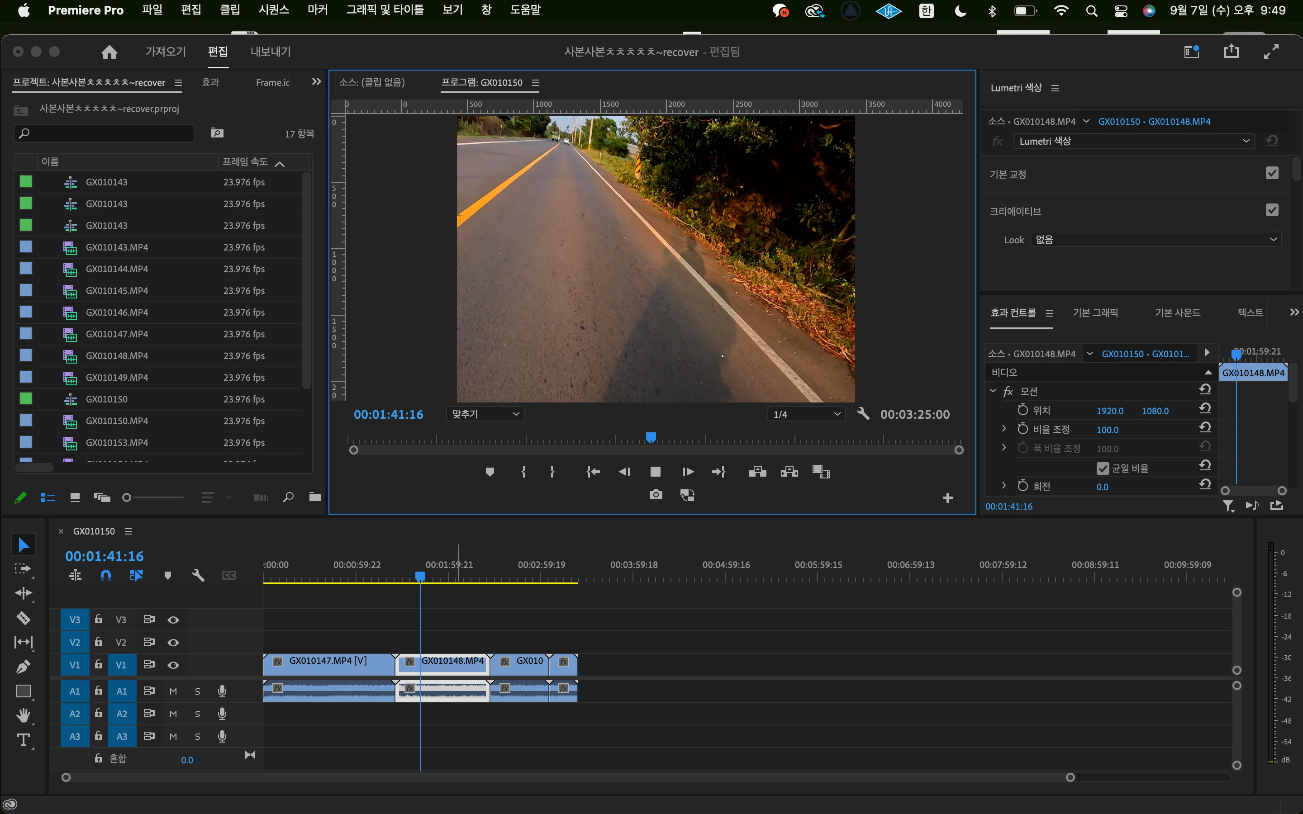Select the Type tool
Viewport: 1303px width, 814px height.
coord(23,740)
